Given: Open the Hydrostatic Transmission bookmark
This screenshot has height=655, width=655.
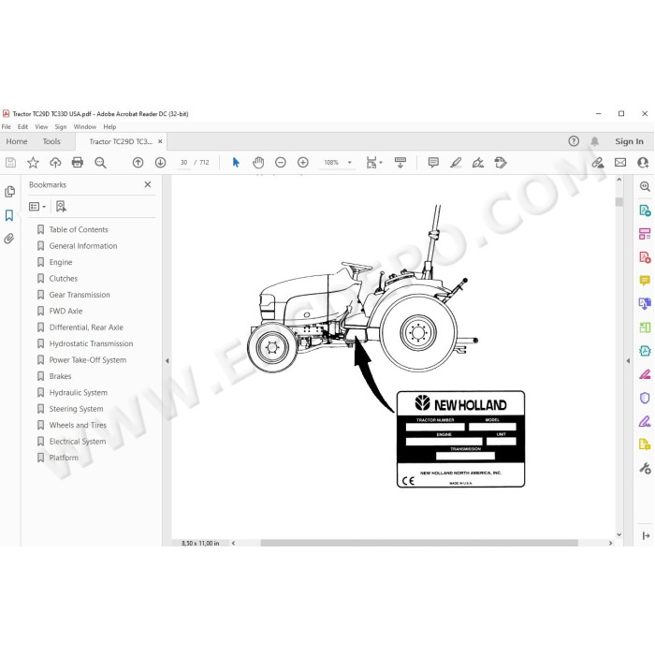Looking at the screenshot, I should [x=91, y=343].
